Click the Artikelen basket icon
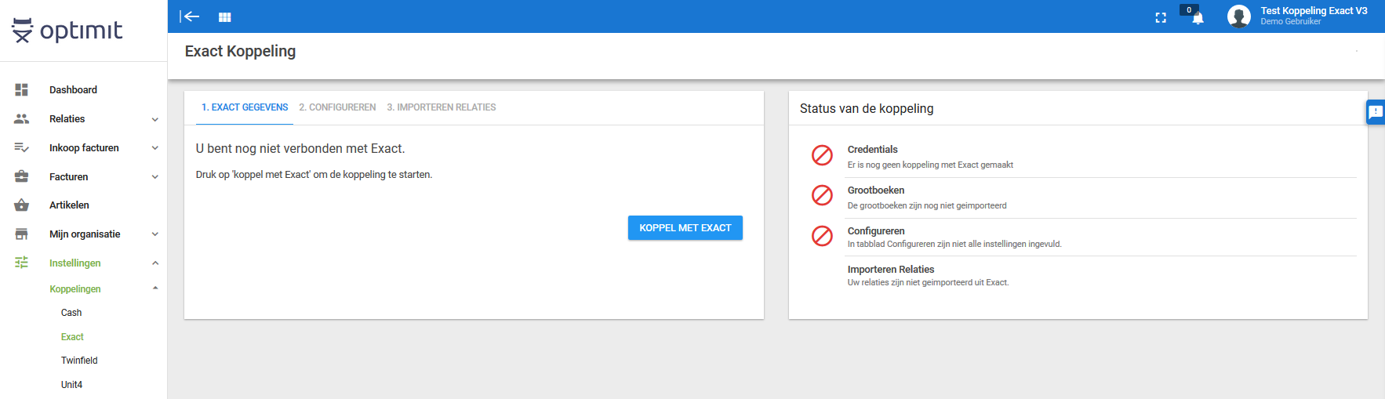The image size is (1385, 399). tap(22, 205)
